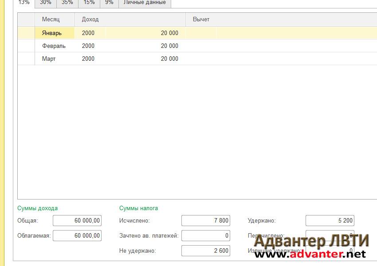Select the Февраль month cell
This screenshot has width=377, height=266.
55,46
